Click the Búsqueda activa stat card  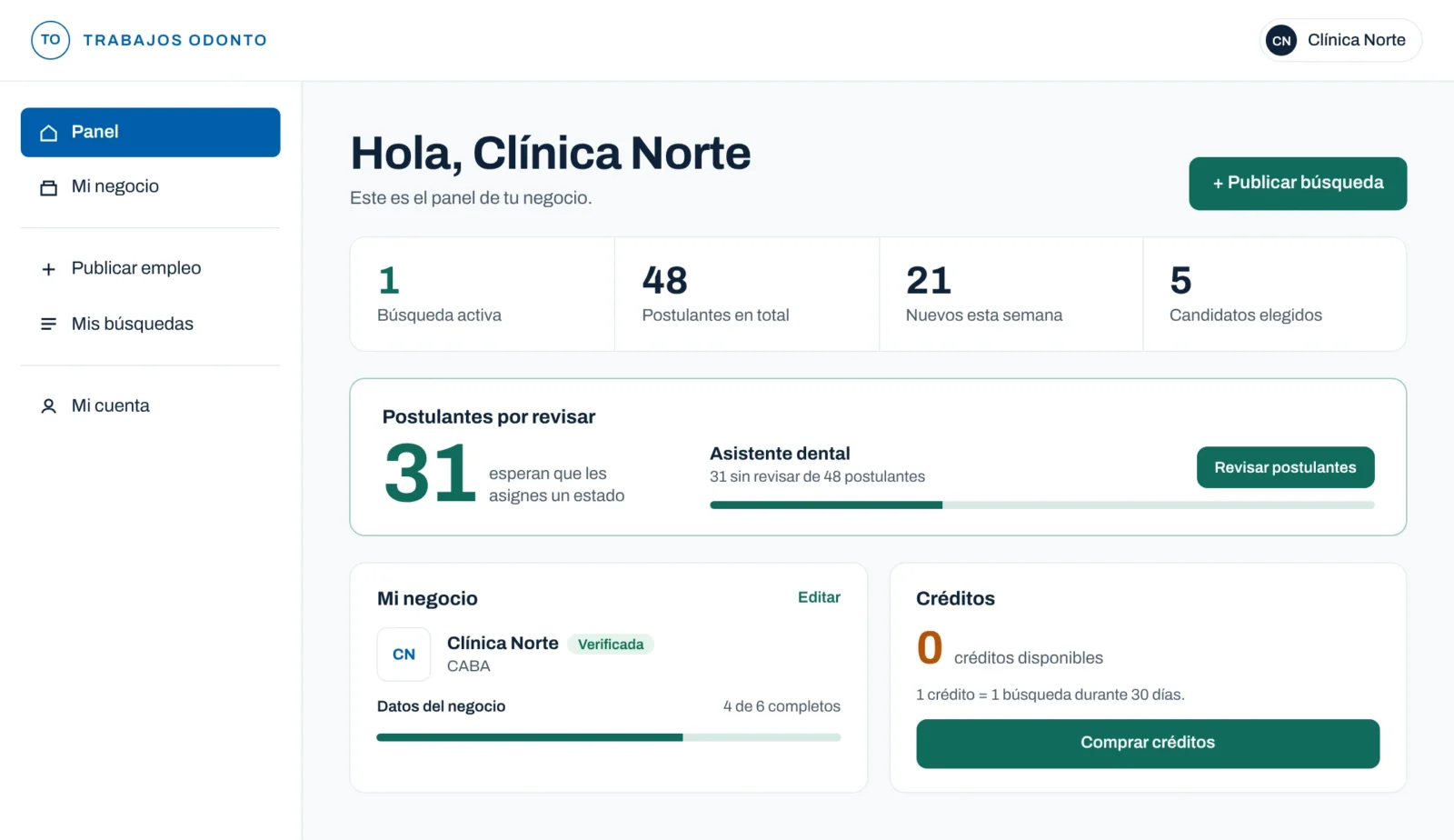pyautogui.click(x=483, y=295)
